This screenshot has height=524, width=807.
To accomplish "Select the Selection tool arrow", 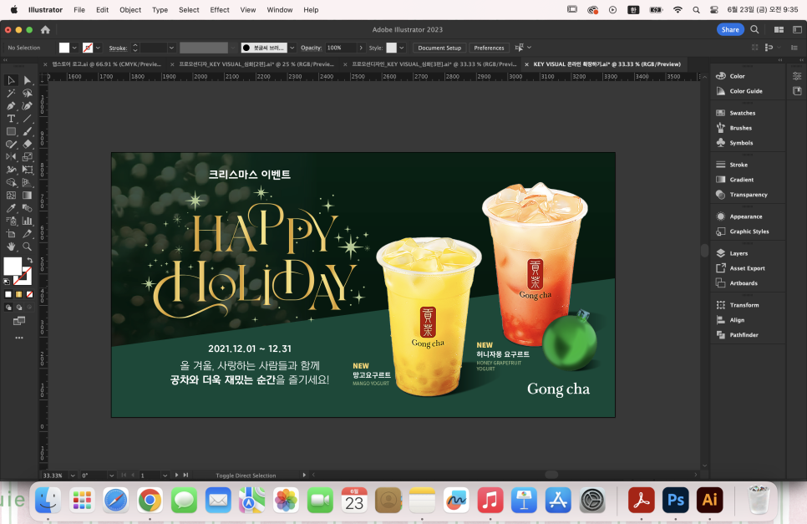I will coord(11,80).
